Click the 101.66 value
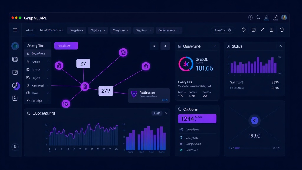Viewport: 302px width, 170px height. point(204,68)
